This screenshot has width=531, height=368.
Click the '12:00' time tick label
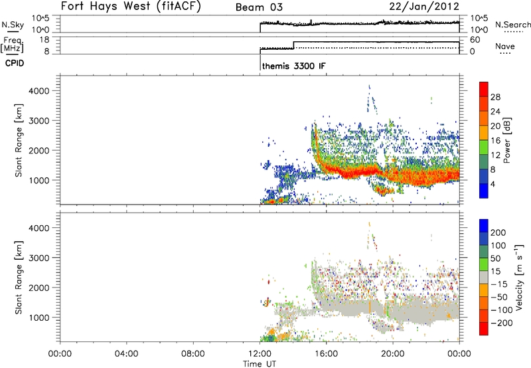click(x=260, y=354)
